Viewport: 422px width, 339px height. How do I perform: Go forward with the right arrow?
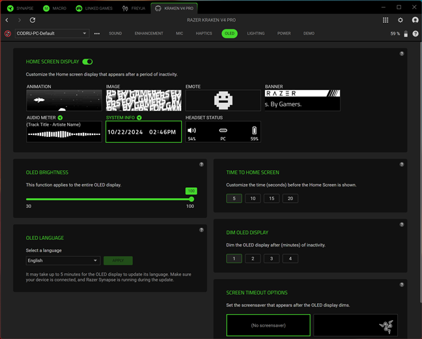pyautogui.click(x=20, y=20)
